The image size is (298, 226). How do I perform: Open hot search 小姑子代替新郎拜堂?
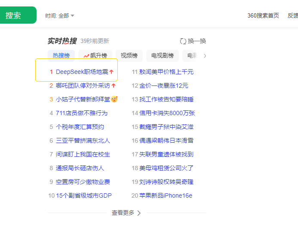click(x=83, y=99)
